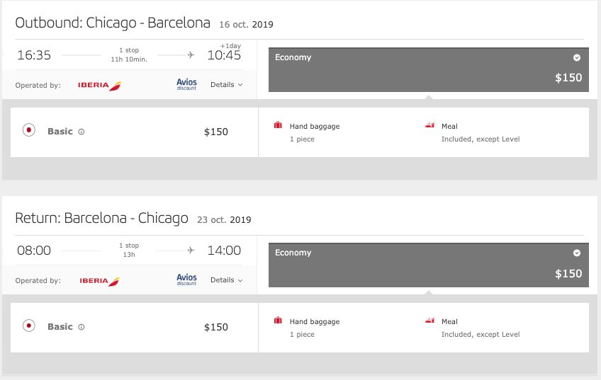Select the outbound Economy $150 fare tab
The width and height of the screenshot is (601, 380).
click(429, 69)
